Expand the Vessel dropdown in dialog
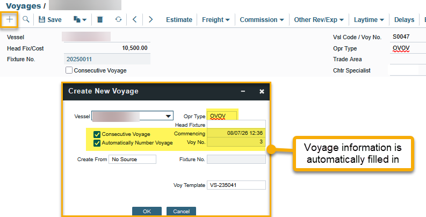The image size is (426, 217). pos(169,116)
